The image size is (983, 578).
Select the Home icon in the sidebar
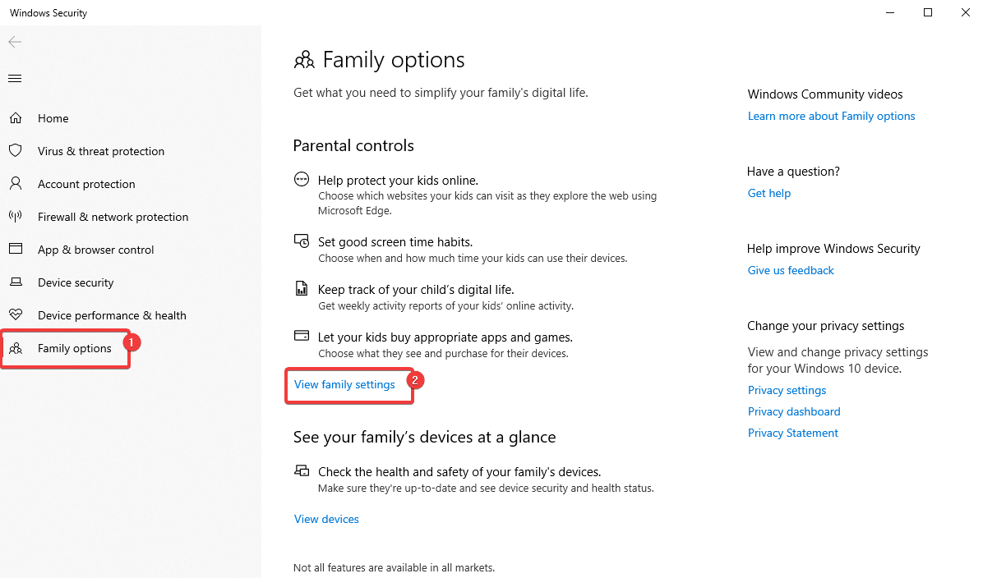[16, 118]
